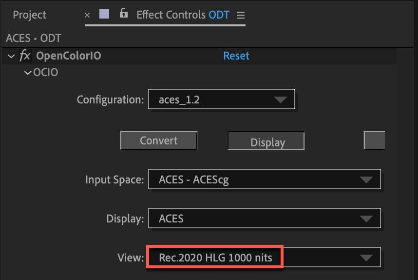Image resolution: width=418 pixels, height=280 pixels.
Task: Collapse the OCIO property group arrow
Action: 28,73
